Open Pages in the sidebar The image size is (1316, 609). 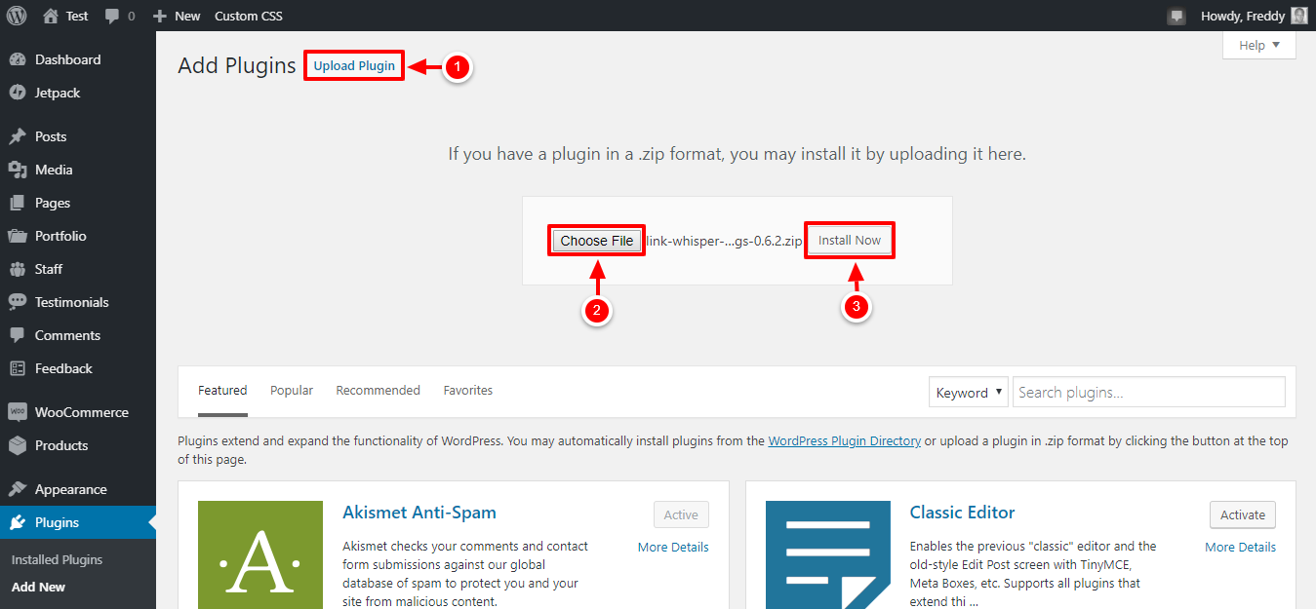[x=78, y=203]
